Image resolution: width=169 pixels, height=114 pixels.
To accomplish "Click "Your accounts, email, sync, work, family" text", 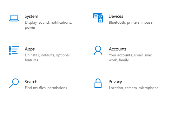I will coord(131,58).
